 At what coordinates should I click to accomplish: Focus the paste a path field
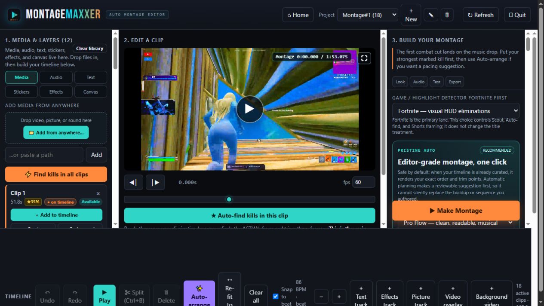pyautogui.click(x=44, y=155)
